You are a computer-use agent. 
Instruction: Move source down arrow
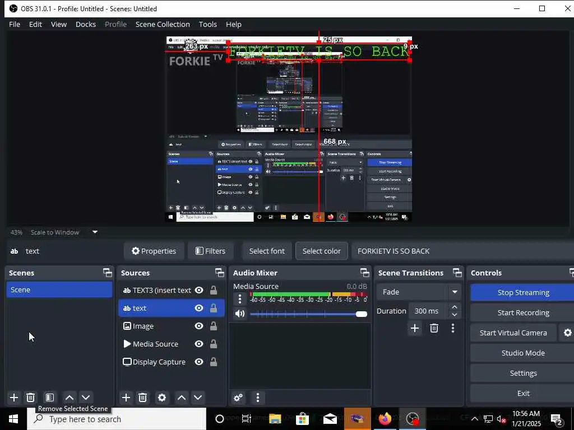pos(198,398)
